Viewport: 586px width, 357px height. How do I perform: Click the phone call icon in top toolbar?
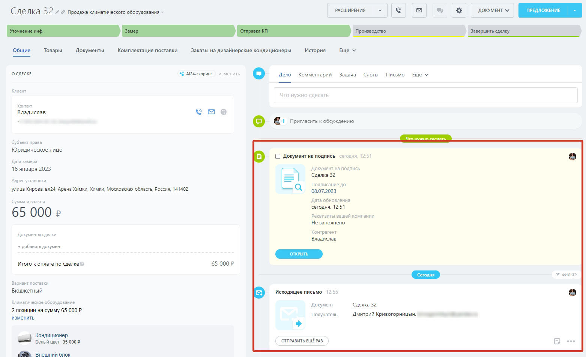(x=398, y=10)
